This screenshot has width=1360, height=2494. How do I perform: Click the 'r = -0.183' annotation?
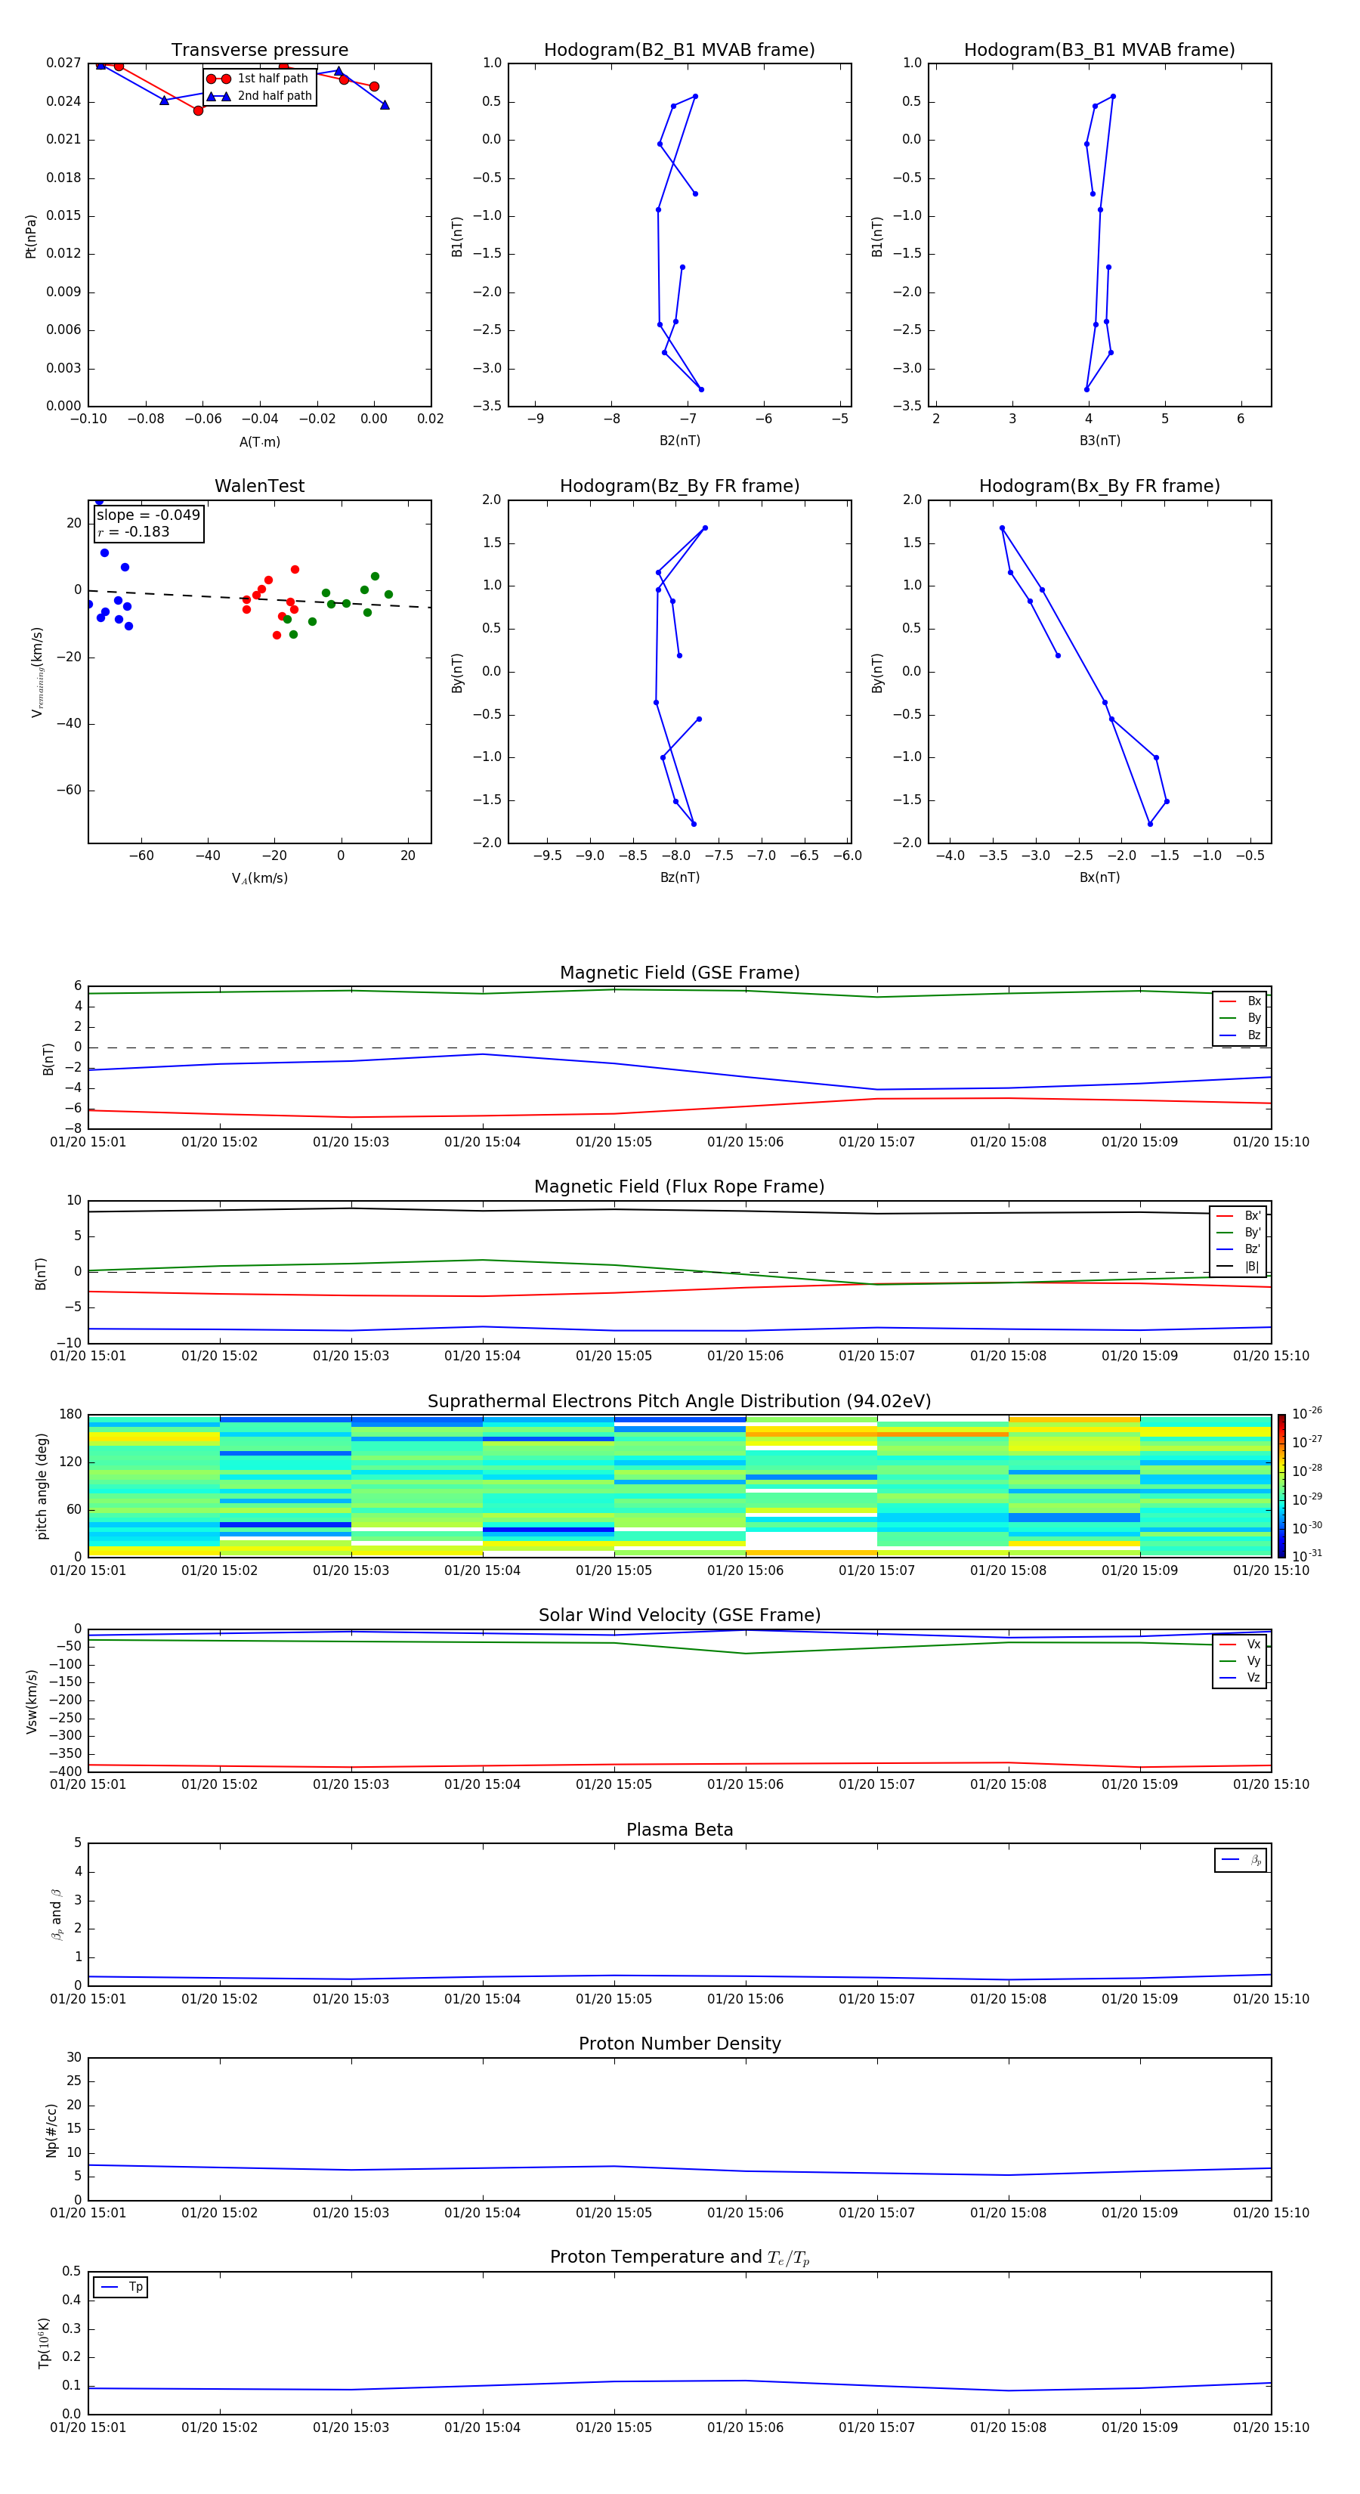point(134,531)
